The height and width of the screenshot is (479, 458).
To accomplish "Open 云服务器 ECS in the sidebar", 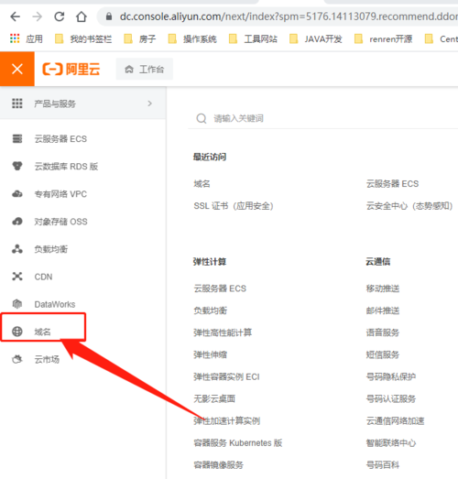I will [x=60, y=139].
